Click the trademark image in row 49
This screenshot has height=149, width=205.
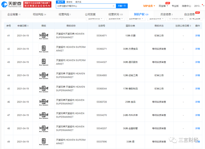click(x=44, y=142)
